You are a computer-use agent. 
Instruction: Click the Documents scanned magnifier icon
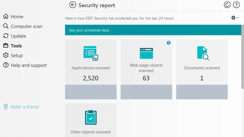[203, 53]
